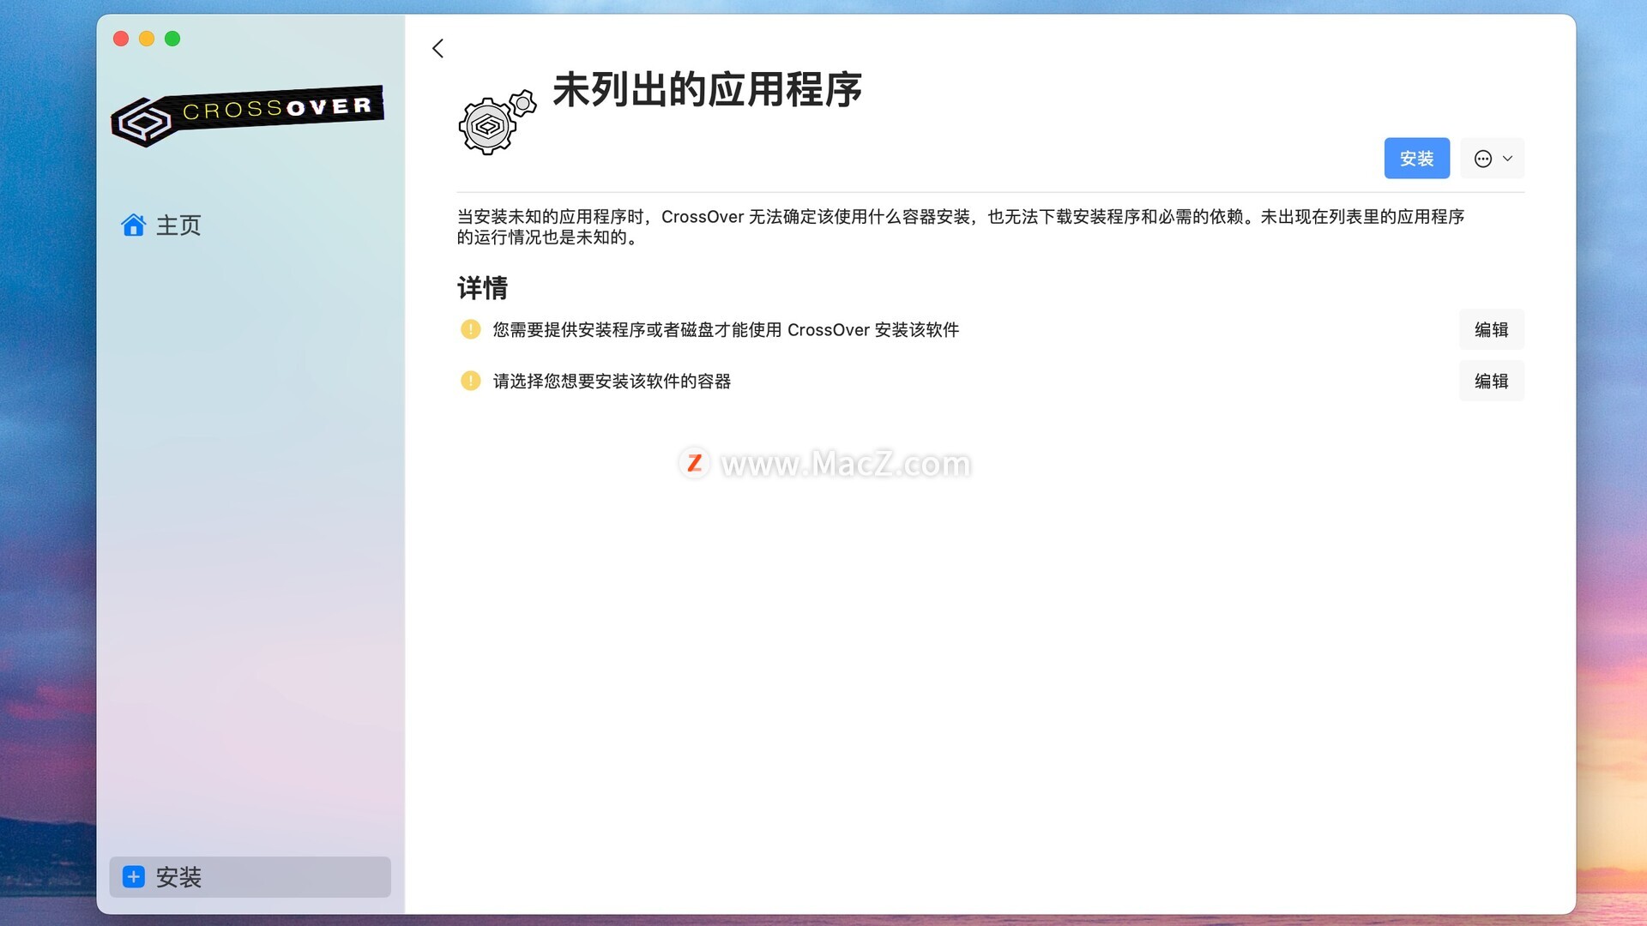Image resolution: width=1647 pixels, height=926 pixels.
Task: Click the gear application icon near title
Action: coord(497,123)
